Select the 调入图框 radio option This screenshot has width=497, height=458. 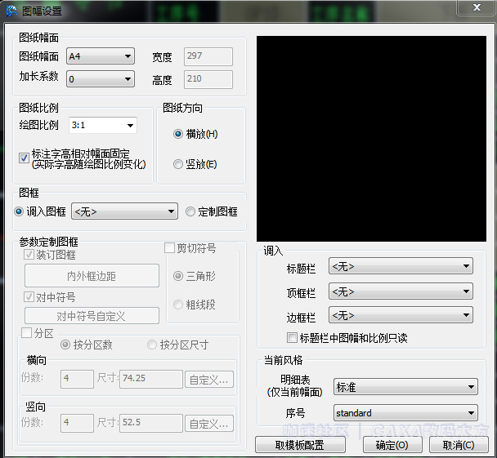19,211
